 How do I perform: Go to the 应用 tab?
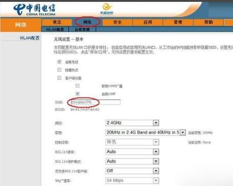(x=148, y=22)
